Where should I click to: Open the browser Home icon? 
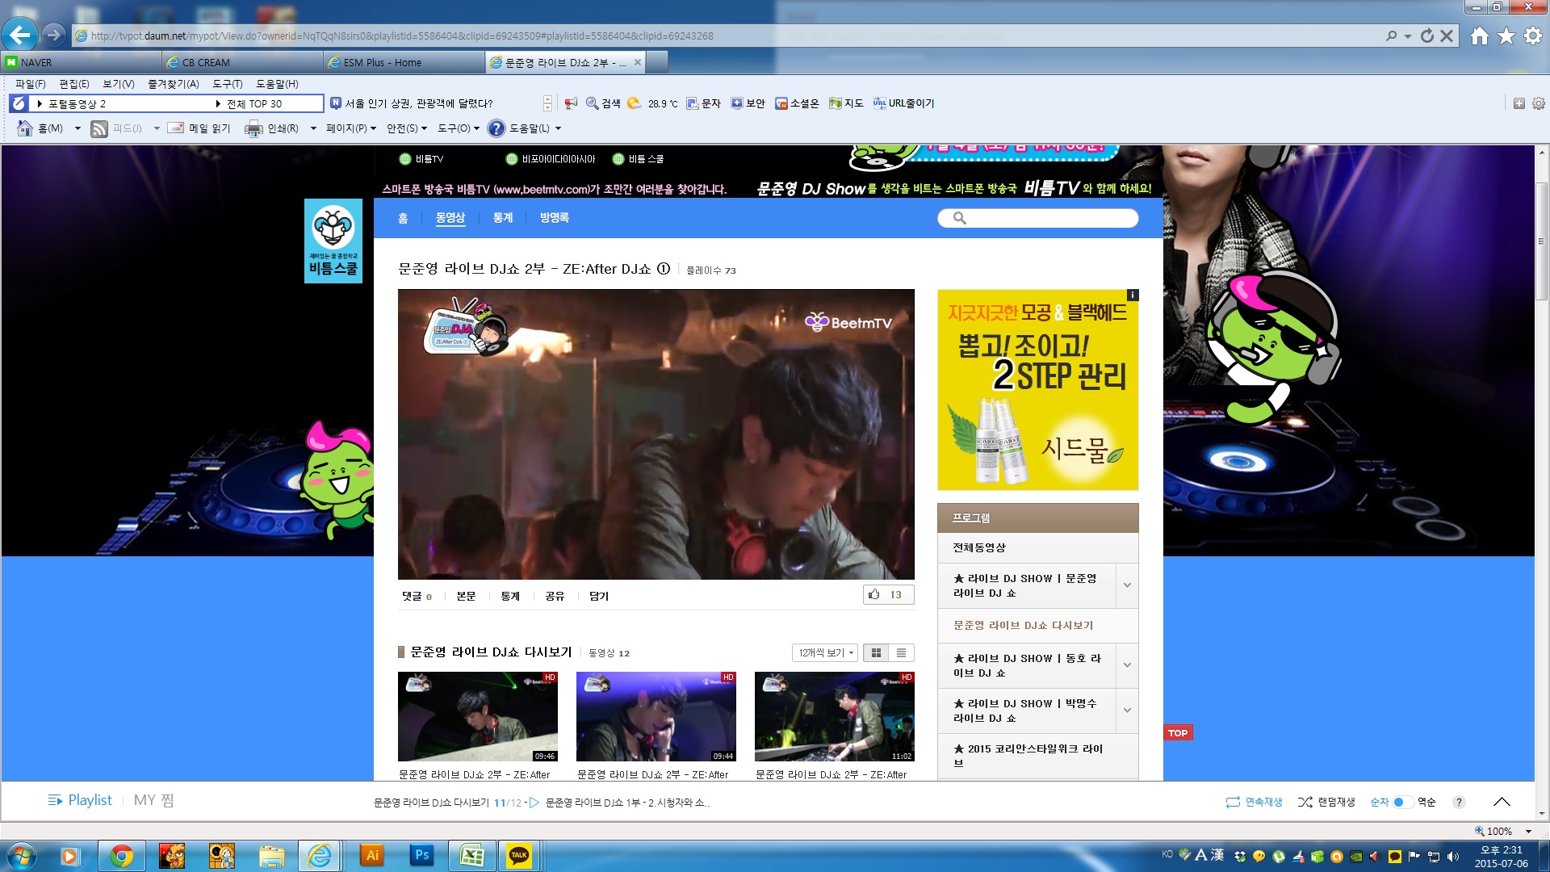(1479, 36)
